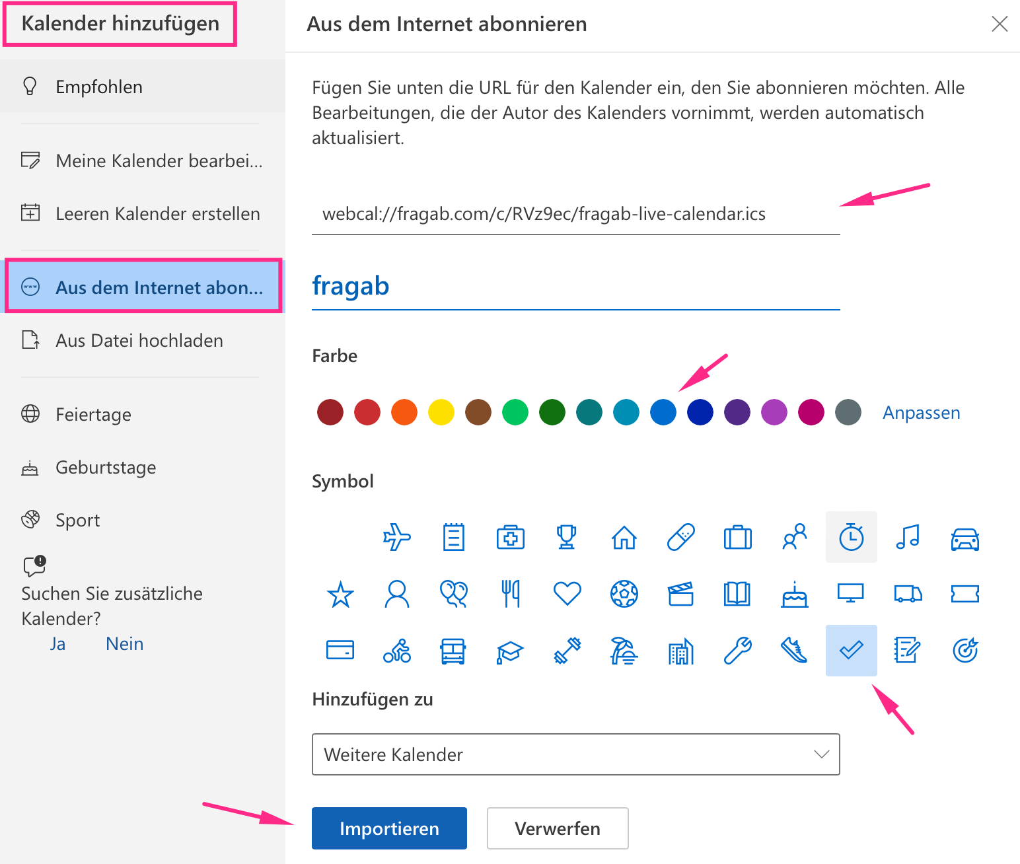1020x864 pixels.
Task: Select the computer monitor symbol
Action: [x=851, y=593]
